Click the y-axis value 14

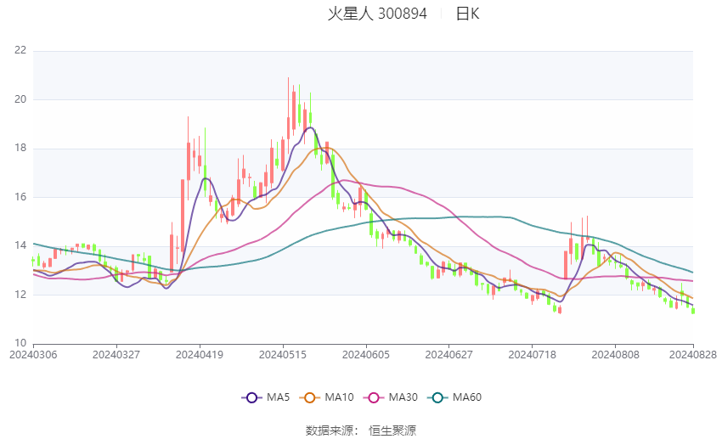pos(20,245)
